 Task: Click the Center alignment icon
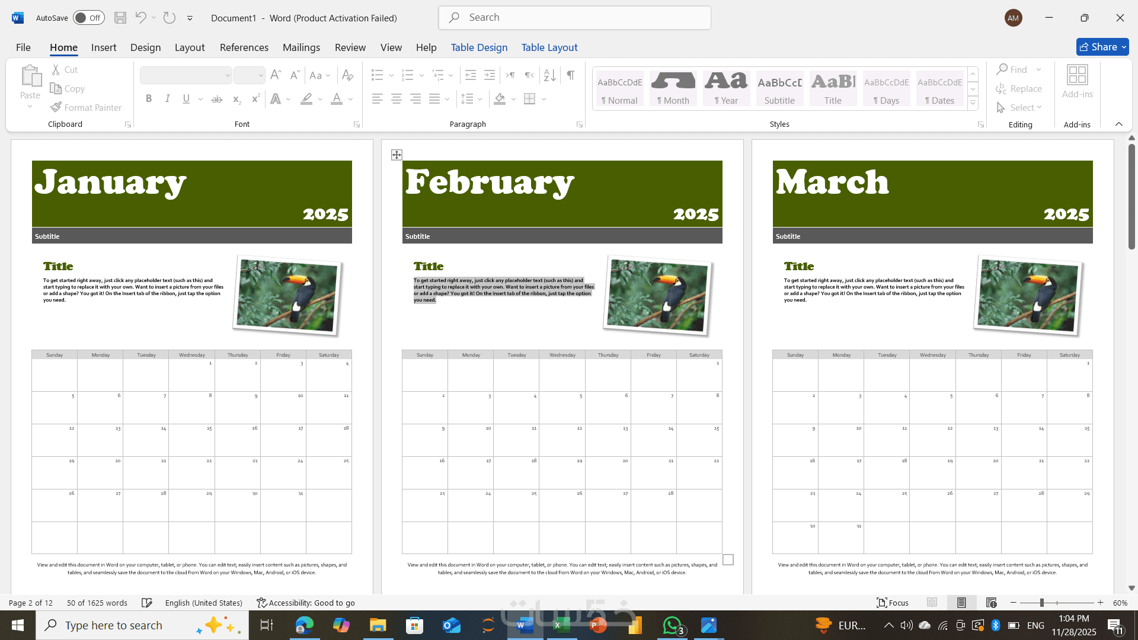tap(397, 99)
